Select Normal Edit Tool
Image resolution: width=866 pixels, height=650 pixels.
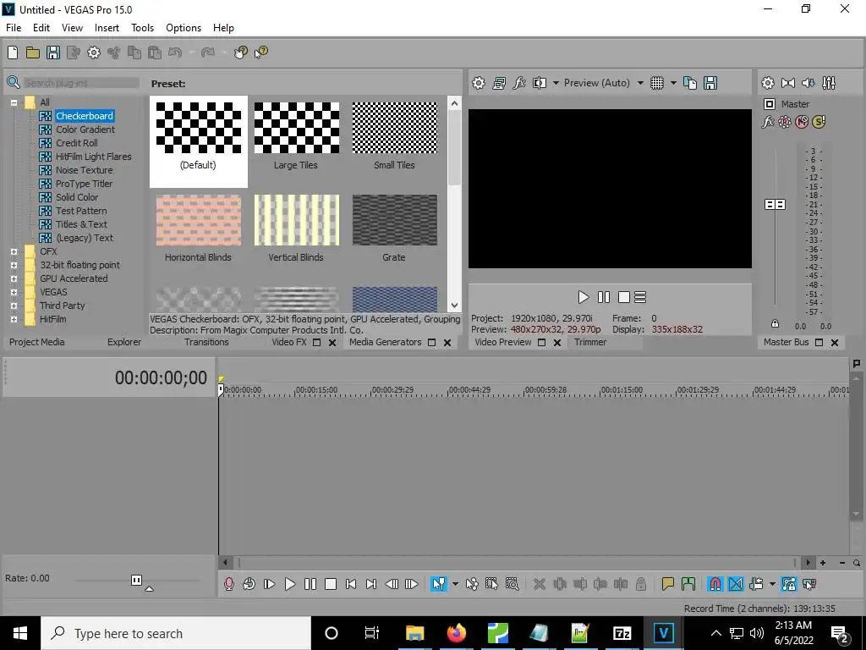point(439,584)
